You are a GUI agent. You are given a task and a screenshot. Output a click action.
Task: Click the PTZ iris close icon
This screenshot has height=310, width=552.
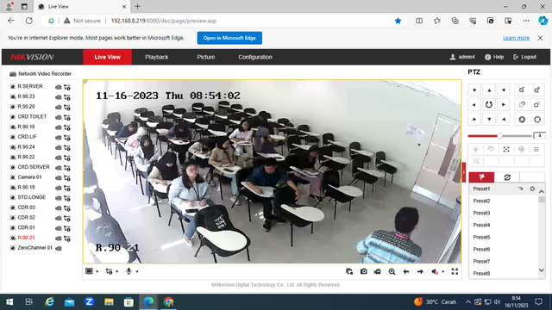pyautogui.click(x=522, y=120)
